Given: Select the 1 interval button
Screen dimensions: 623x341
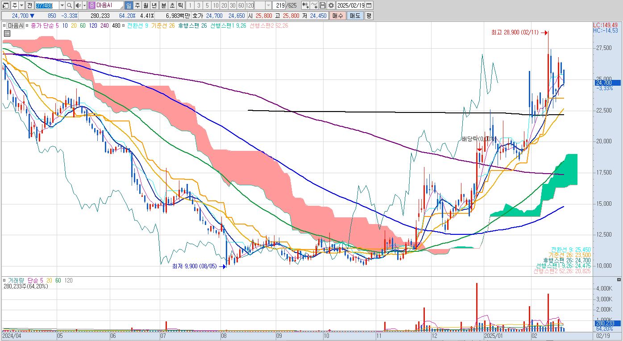Looking at the screenshot, I should (190, 5).
